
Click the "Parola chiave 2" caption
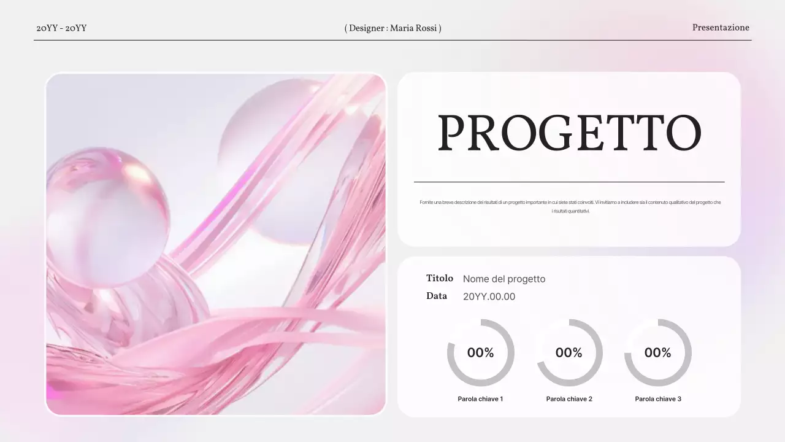(x=569, y=399)
